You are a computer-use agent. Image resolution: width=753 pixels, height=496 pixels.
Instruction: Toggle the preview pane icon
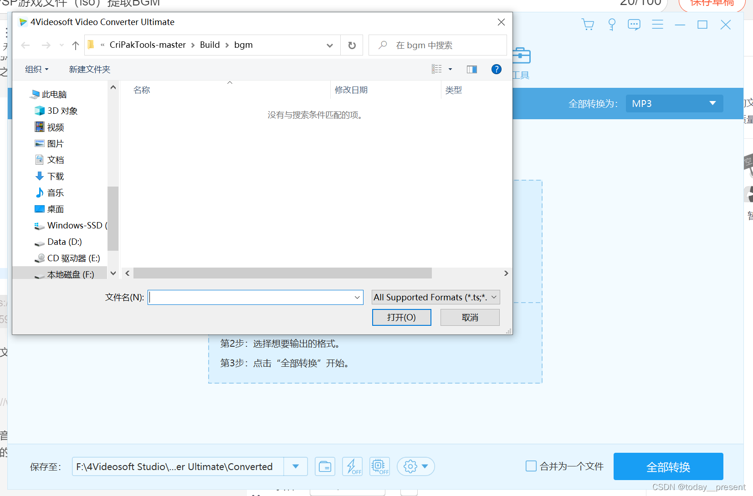click(x=472, y=69)
